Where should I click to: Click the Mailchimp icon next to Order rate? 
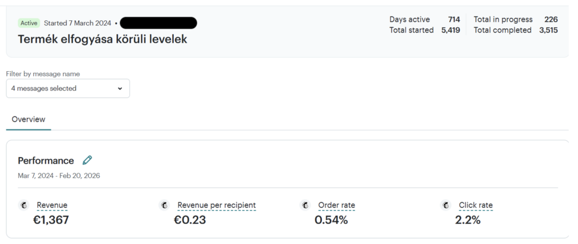click(305, 205)
